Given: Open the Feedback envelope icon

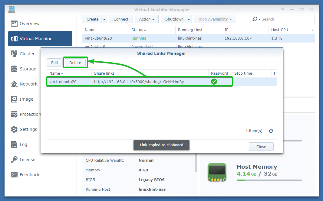Looking at the screenshot, I should [14, 175].
